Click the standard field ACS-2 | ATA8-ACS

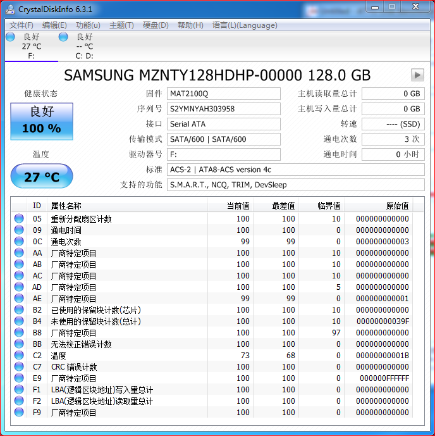click(x=295, y=170)
